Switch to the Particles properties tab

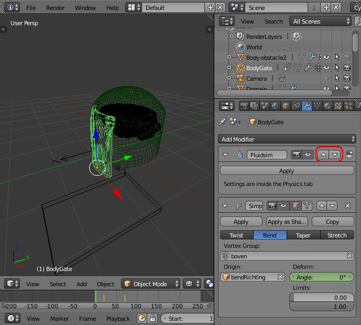coord(348,106)
